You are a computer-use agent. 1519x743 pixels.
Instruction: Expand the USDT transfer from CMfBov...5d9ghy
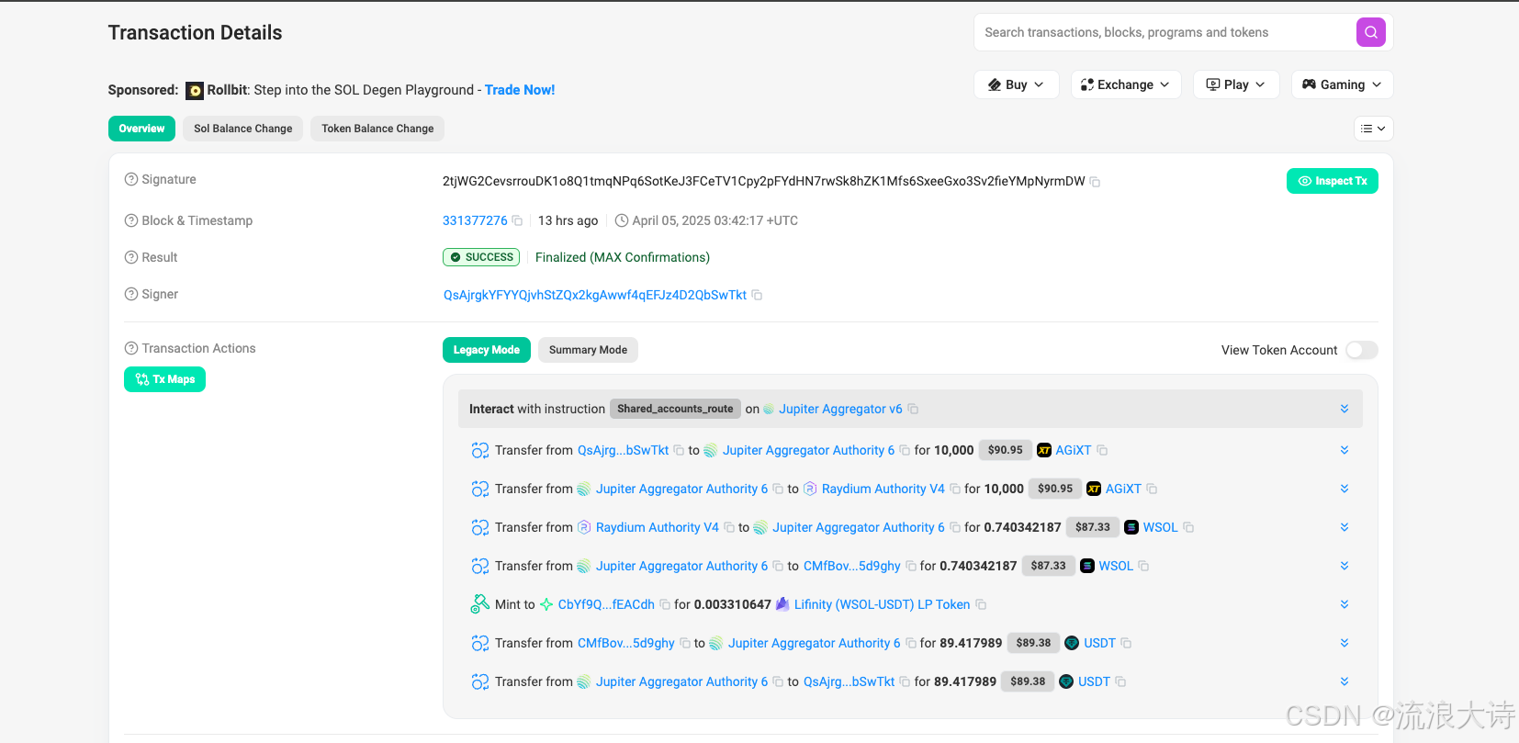[1345, 643]
